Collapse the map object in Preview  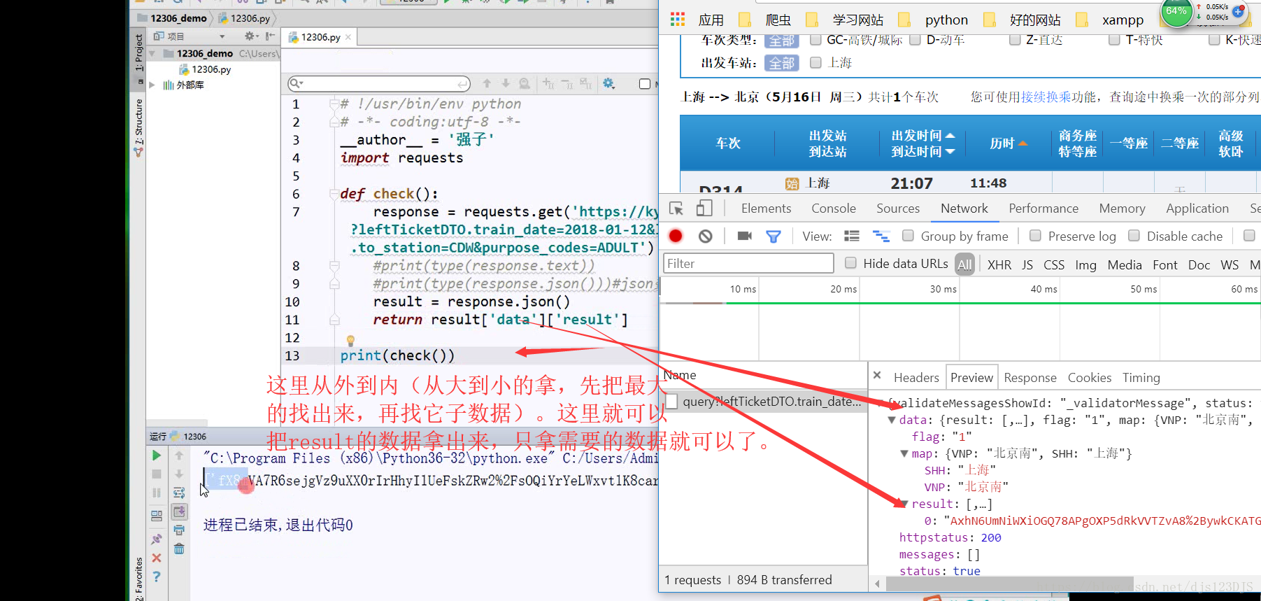[x=904, y=453]
